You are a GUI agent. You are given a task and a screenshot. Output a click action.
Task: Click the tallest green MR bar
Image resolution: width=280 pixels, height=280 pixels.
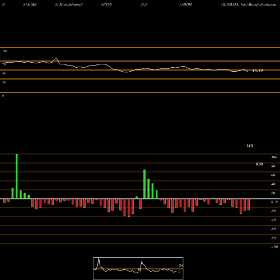tap(17, 176)
